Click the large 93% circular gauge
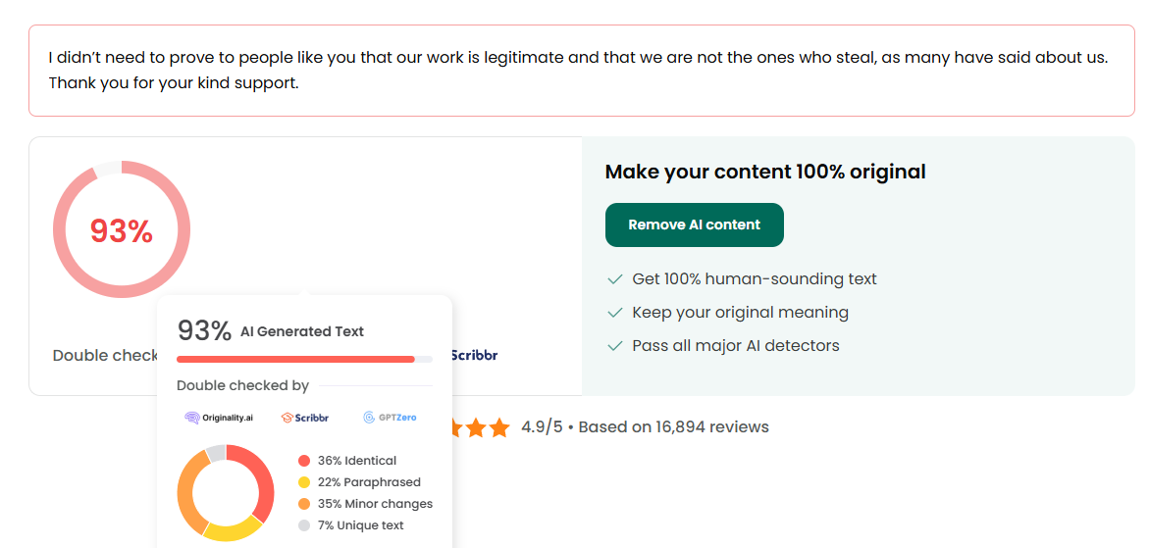This screenshot has width=1149, height=548. pyautogui.click(x=122, y=230)
